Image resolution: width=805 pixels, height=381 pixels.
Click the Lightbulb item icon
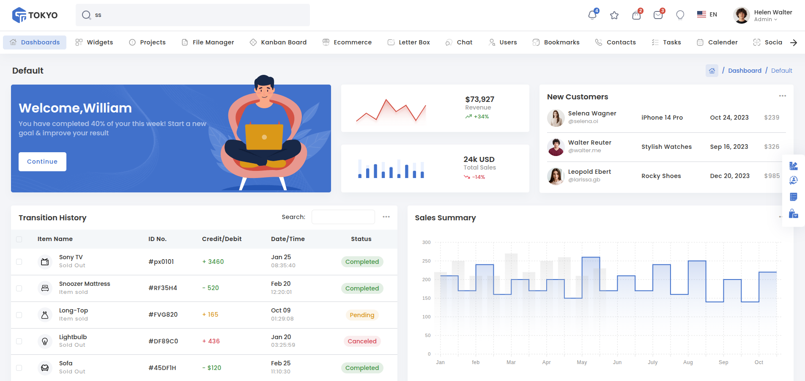point(45,341)
